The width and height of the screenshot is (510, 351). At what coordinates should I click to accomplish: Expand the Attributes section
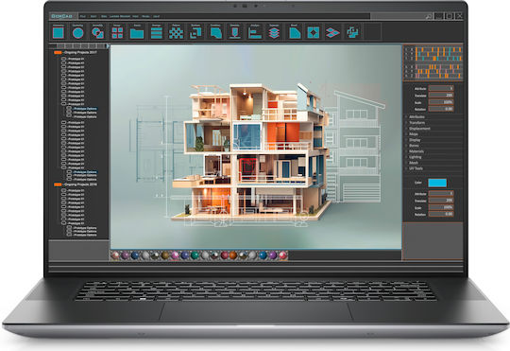pyautogui.click(x=416, y=117)
